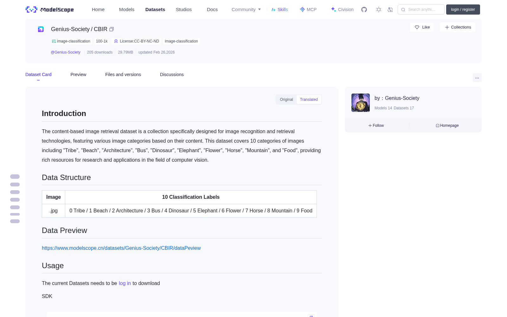The width and height of the screenshot is (507, 317).
Task: Open the Datasets nav item
Action: 155,10
